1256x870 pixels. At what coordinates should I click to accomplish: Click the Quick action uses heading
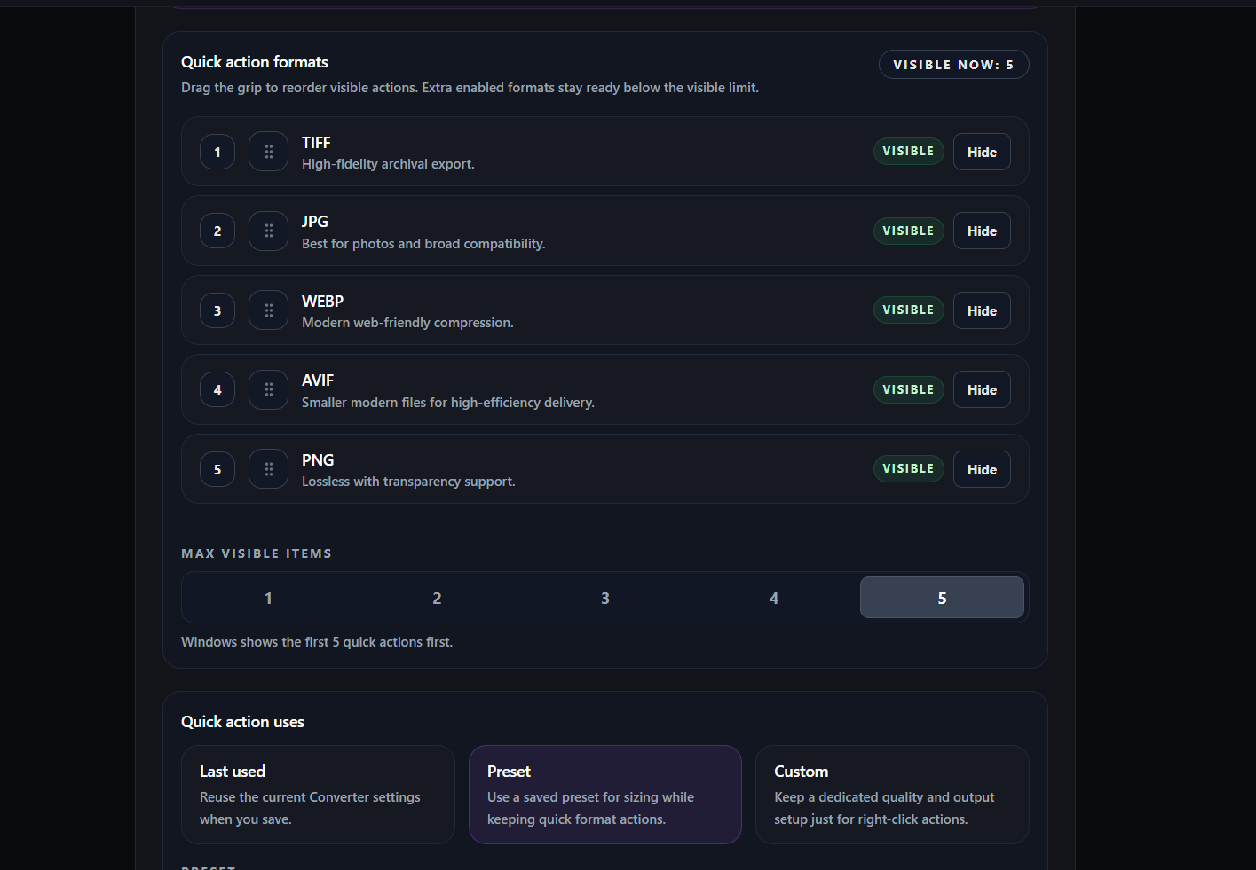click(x=242, y=722)
